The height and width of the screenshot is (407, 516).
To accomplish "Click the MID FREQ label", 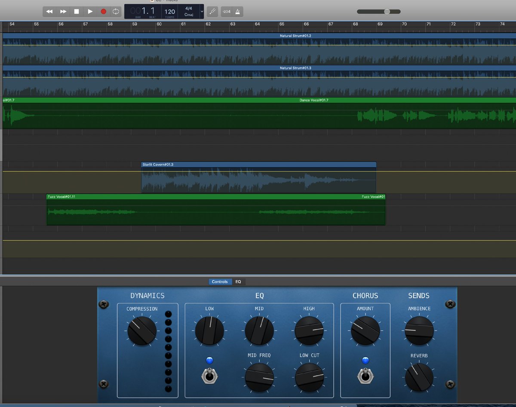I will pos(259,355).
